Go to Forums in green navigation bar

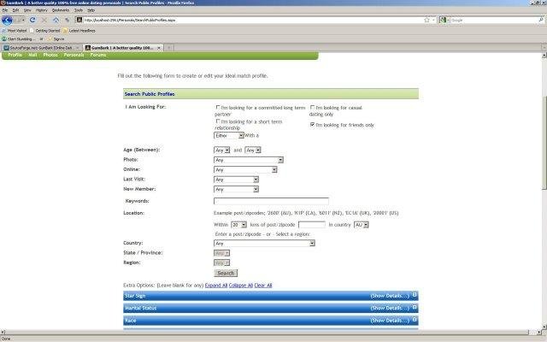[98, 55]
